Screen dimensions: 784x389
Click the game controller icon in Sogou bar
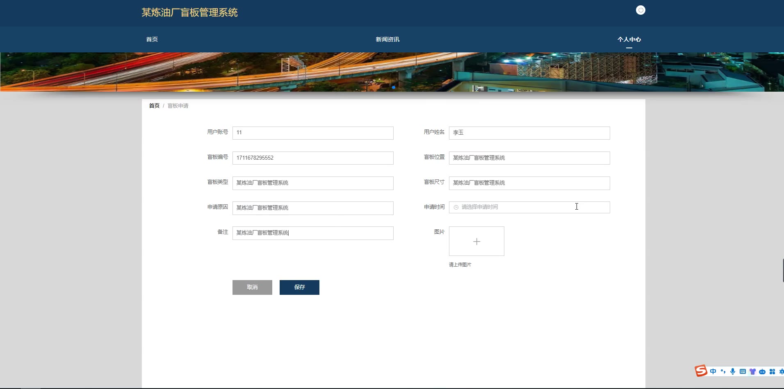762,372
